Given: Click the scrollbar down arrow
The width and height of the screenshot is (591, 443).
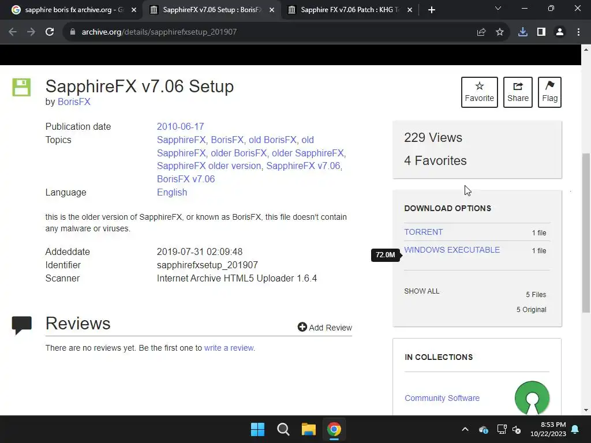Looking at the screenshot, I should coord(586,410).
